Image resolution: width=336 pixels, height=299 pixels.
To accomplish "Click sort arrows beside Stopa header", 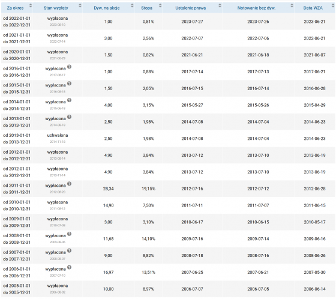I will tap(160, 5).
